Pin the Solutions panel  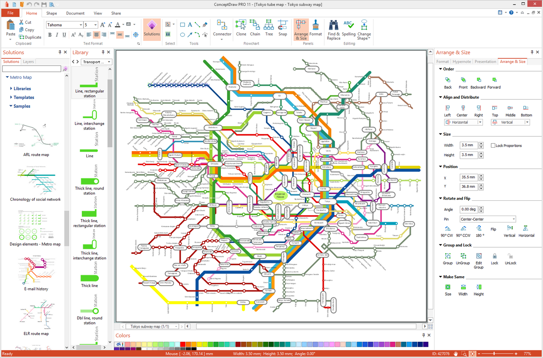point(60,52)
